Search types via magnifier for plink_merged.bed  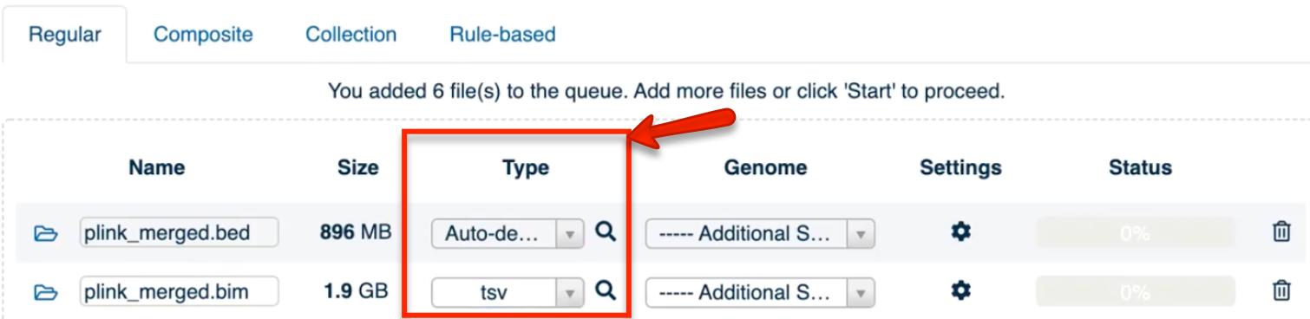[606, 231]
